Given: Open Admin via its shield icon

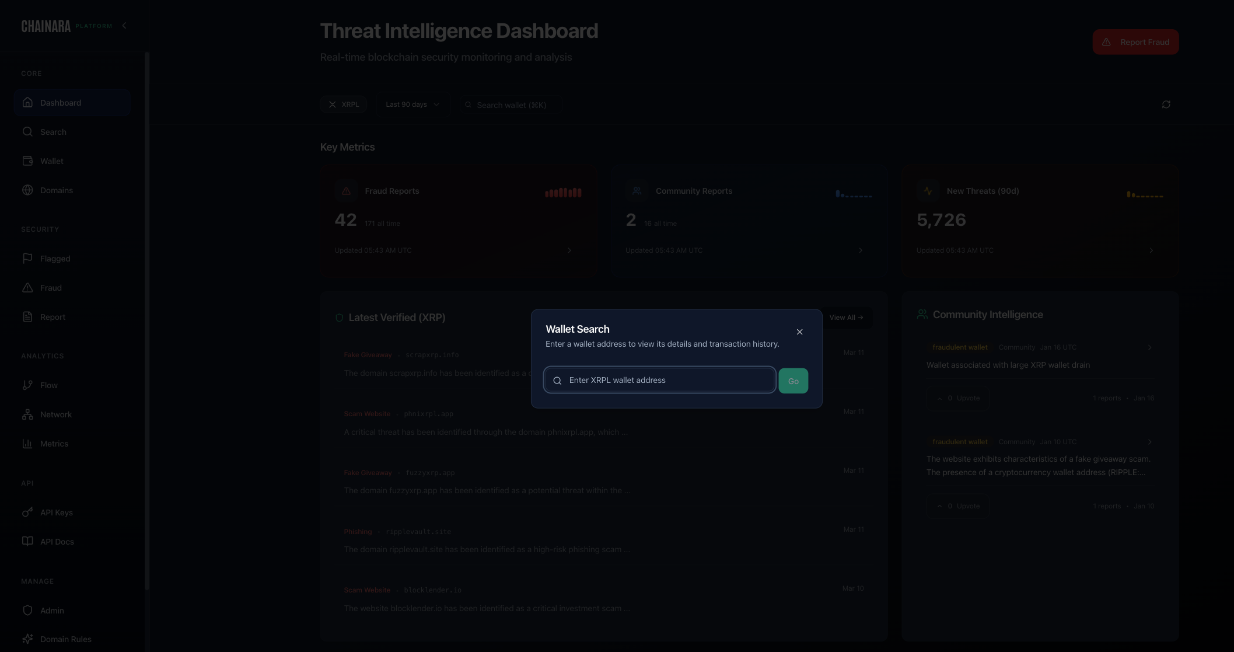Looking at the screenshot, I should tap(27, 610).
